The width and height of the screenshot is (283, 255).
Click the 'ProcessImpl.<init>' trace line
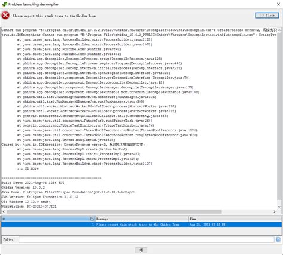79,154
